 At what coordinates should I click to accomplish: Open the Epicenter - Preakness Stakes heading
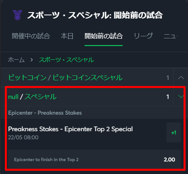(x=45, y=113)
